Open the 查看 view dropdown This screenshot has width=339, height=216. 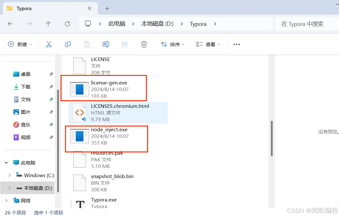[x=208, y=44]
